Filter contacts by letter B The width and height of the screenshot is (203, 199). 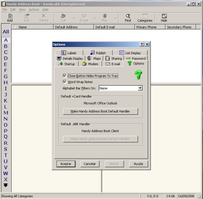point(6,46)
